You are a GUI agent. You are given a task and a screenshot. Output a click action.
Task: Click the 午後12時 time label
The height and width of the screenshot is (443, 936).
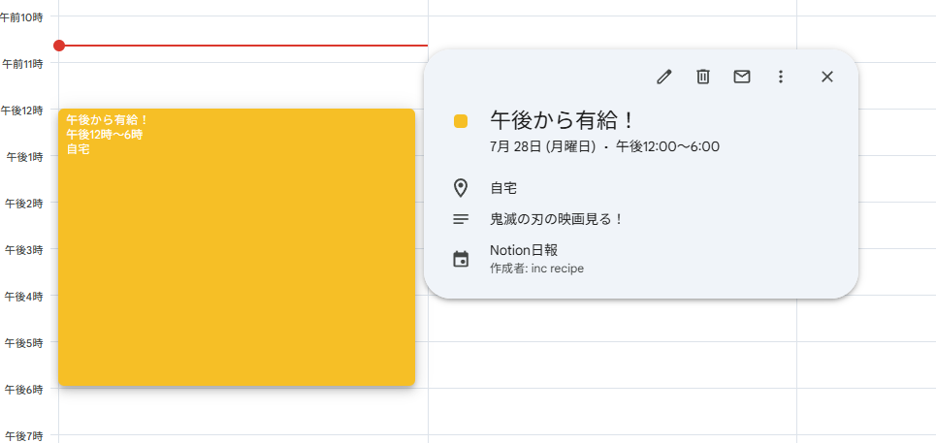point(22,111)
